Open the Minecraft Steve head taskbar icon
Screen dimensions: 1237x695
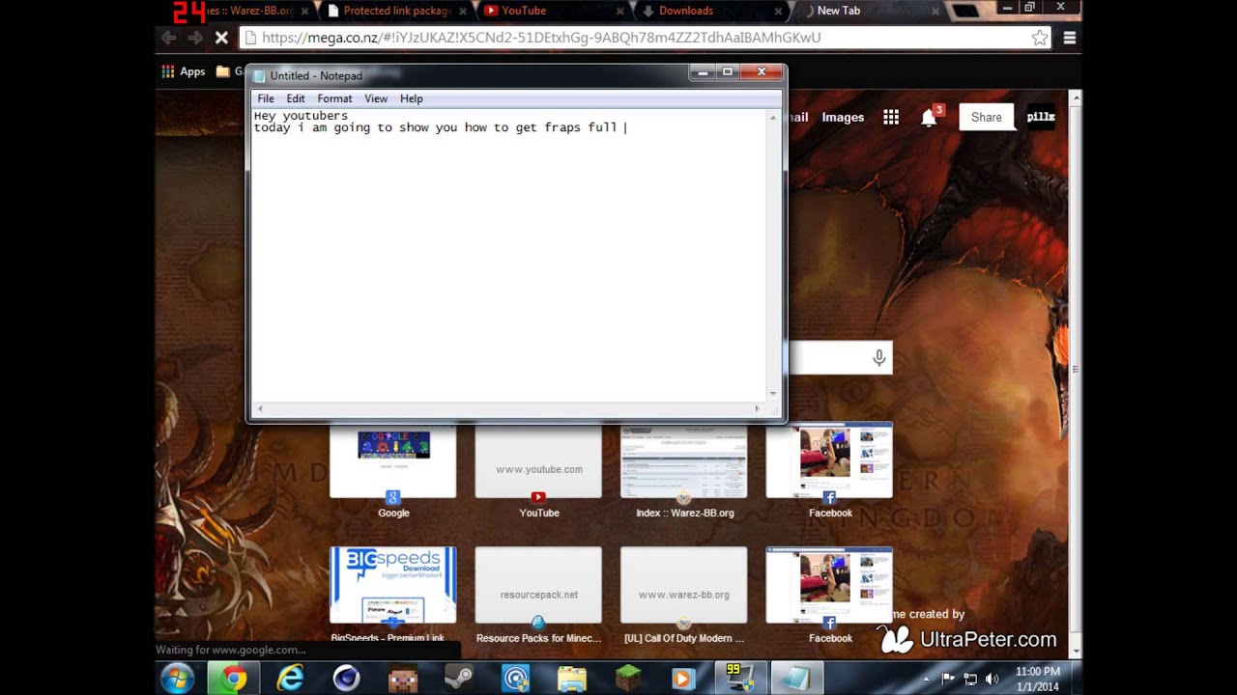tap(402, 679)
